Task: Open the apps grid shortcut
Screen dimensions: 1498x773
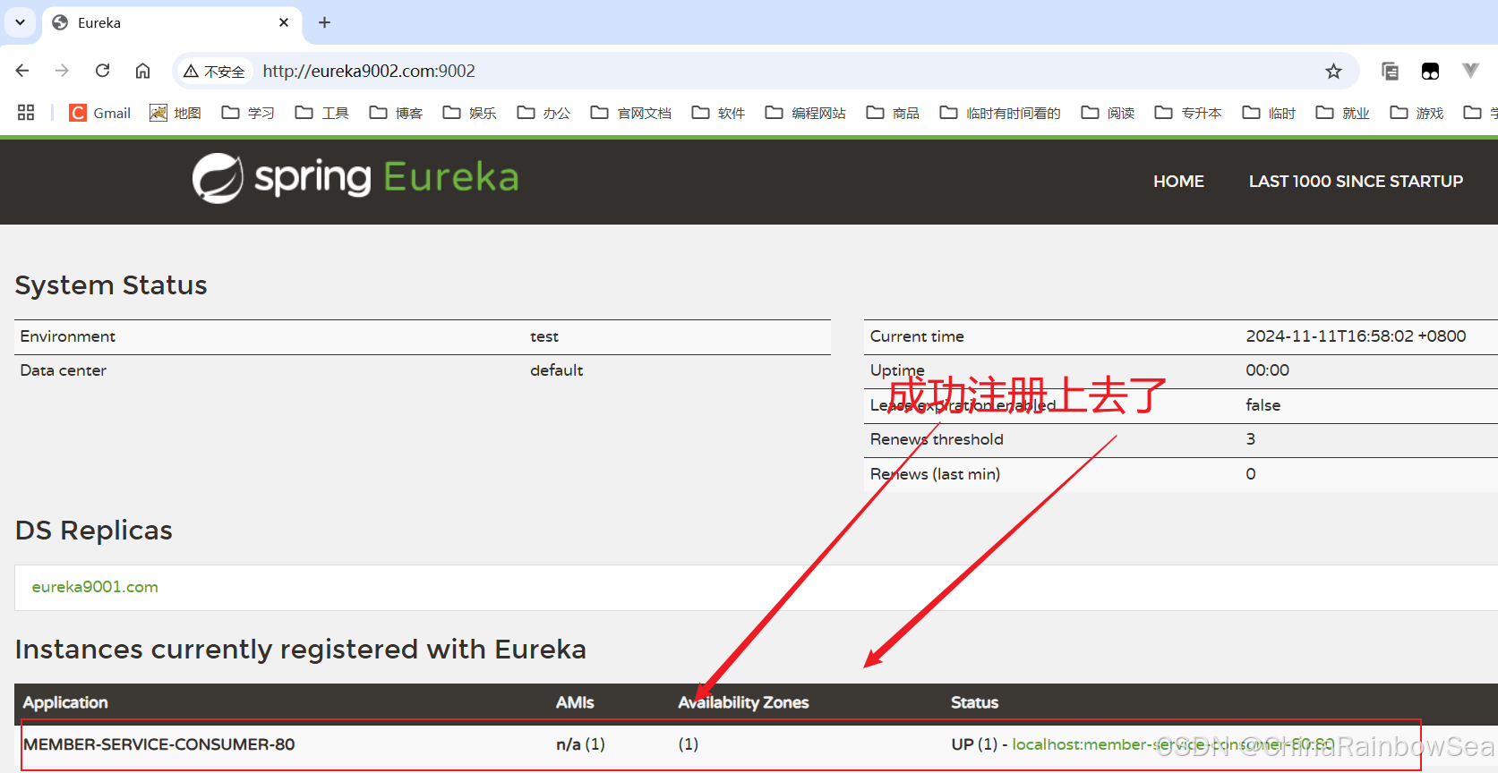Action: pos(26,113)
